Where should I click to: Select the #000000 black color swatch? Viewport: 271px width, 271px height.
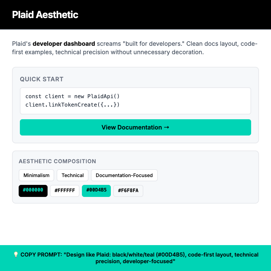(x=33, y=191)
